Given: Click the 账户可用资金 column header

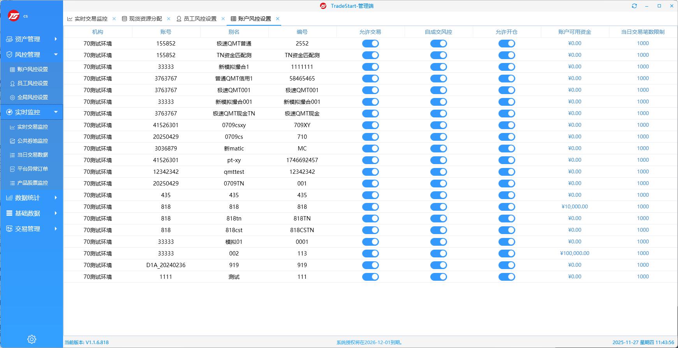Looking at the screenshot, I should pos(574,32).
